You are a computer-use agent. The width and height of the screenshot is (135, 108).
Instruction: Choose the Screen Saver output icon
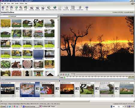[x=80, y=8]
